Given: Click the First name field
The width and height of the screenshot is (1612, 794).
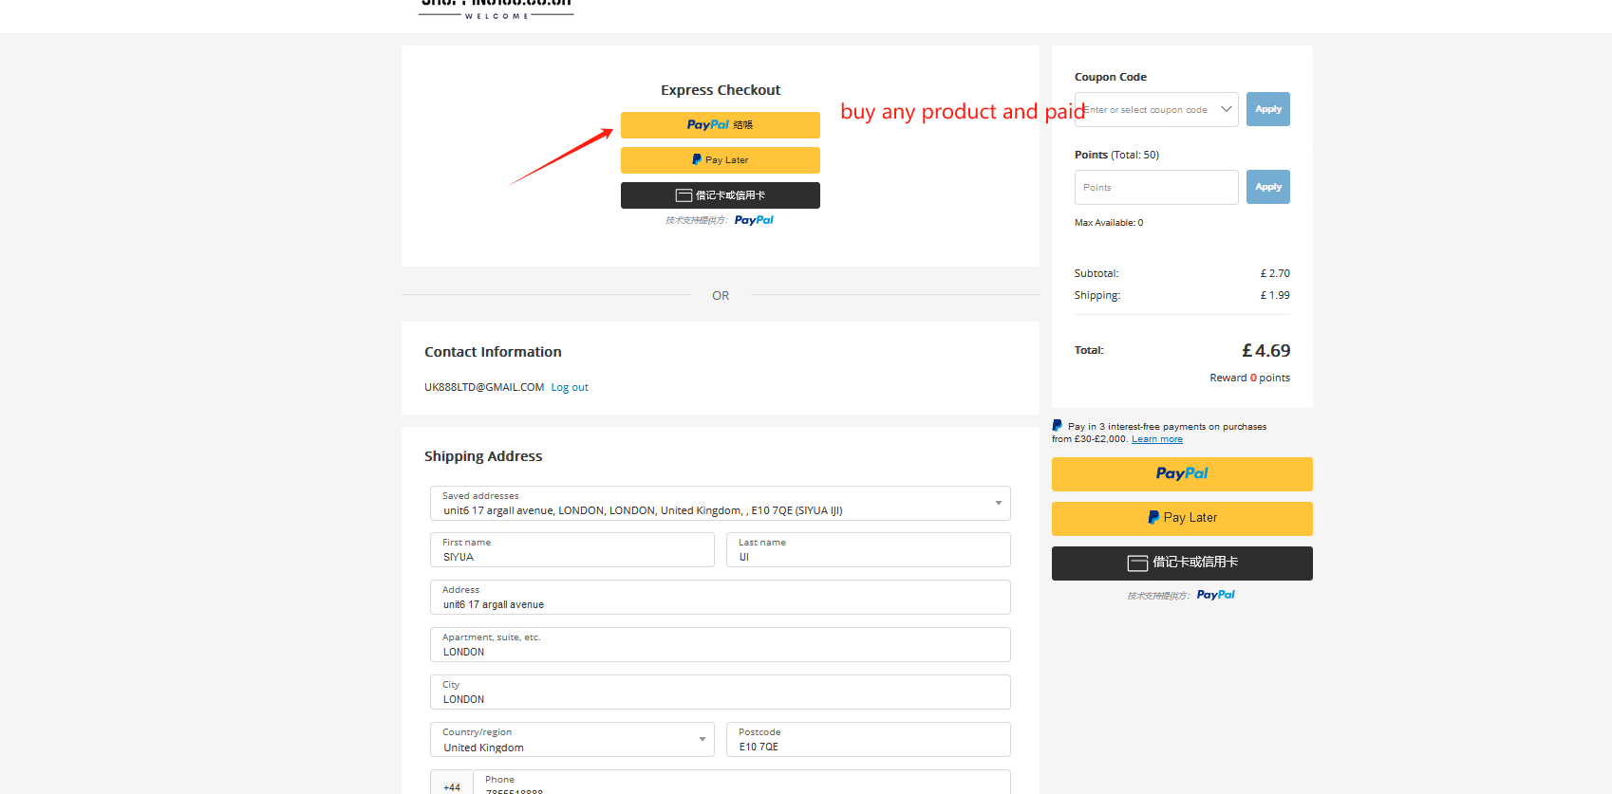Looking at the screenshot, I should point(572,550).
